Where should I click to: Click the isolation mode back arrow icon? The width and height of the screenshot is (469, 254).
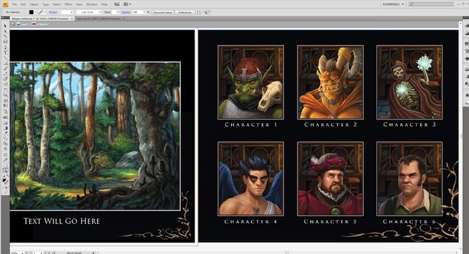(x=13, y=24)
